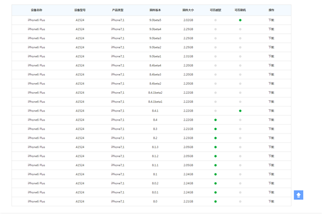This screenshot has height=216, width=322.
Task: Download the 8.4.1 firmware
Action: coord(271,111)
